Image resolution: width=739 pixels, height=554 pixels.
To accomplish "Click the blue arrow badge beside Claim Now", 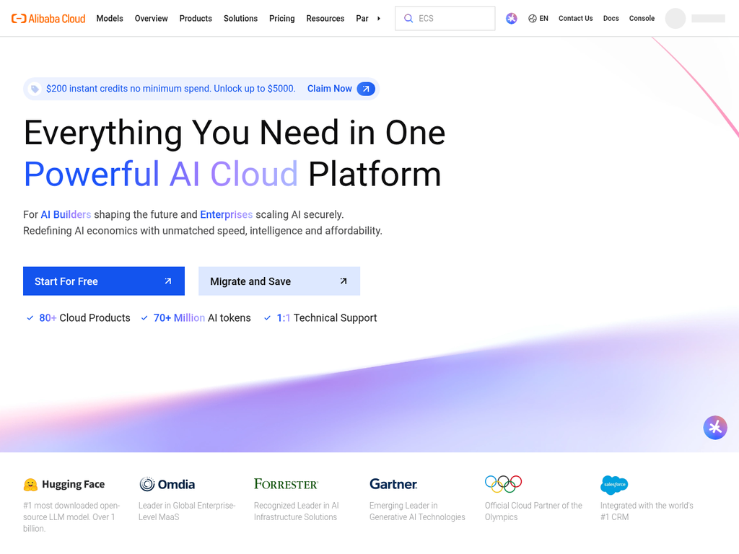I will 366,89.
